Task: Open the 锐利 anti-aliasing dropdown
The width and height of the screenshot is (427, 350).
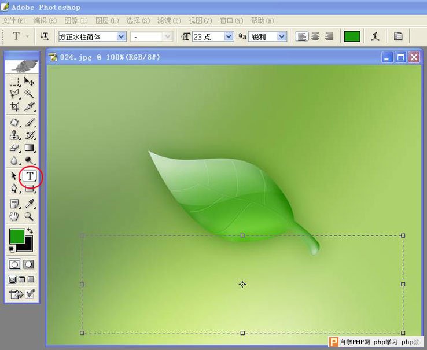Action: (x=282, y=36)
